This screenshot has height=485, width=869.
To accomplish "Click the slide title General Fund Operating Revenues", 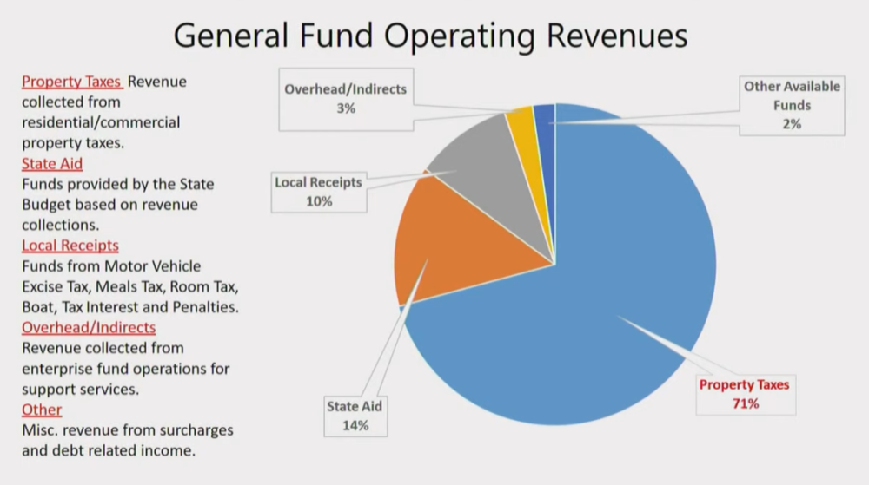I will click(430, 36).
